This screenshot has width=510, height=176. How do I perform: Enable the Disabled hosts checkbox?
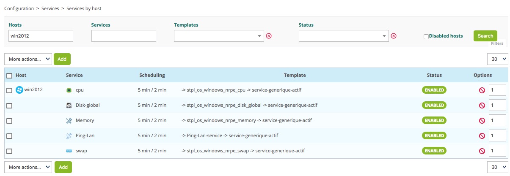pos(426,36)
